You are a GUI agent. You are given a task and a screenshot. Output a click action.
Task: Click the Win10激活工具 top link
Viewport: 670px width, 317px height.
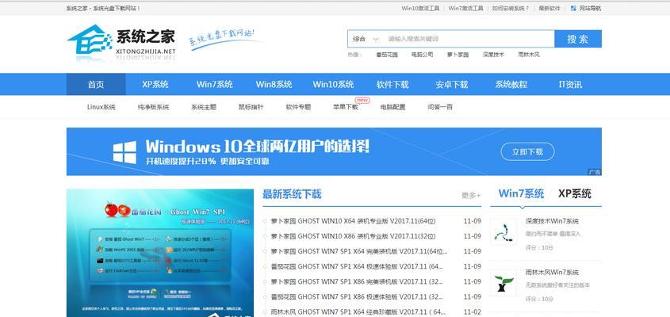point(420,8)
